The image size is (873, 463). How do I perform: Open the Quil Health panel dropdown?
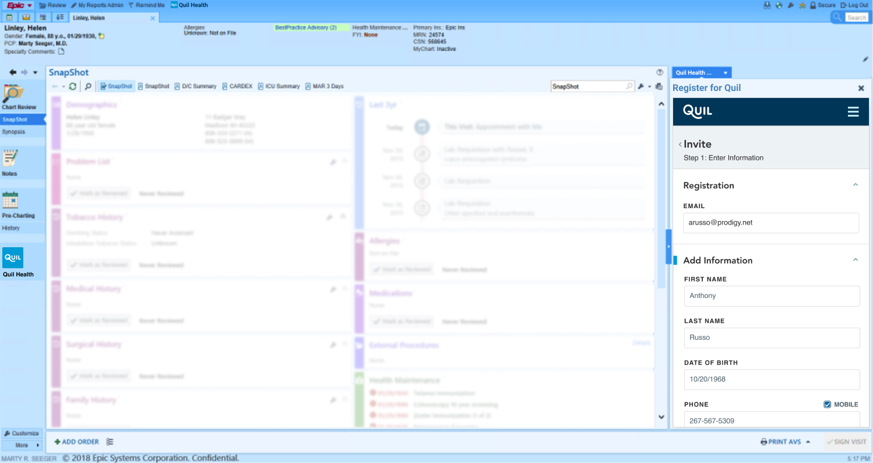(726, 73)
